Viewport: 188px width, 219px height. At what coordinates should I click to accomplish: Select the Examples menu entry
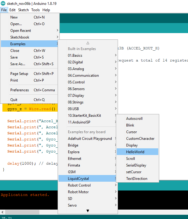[x=29, y=44]
